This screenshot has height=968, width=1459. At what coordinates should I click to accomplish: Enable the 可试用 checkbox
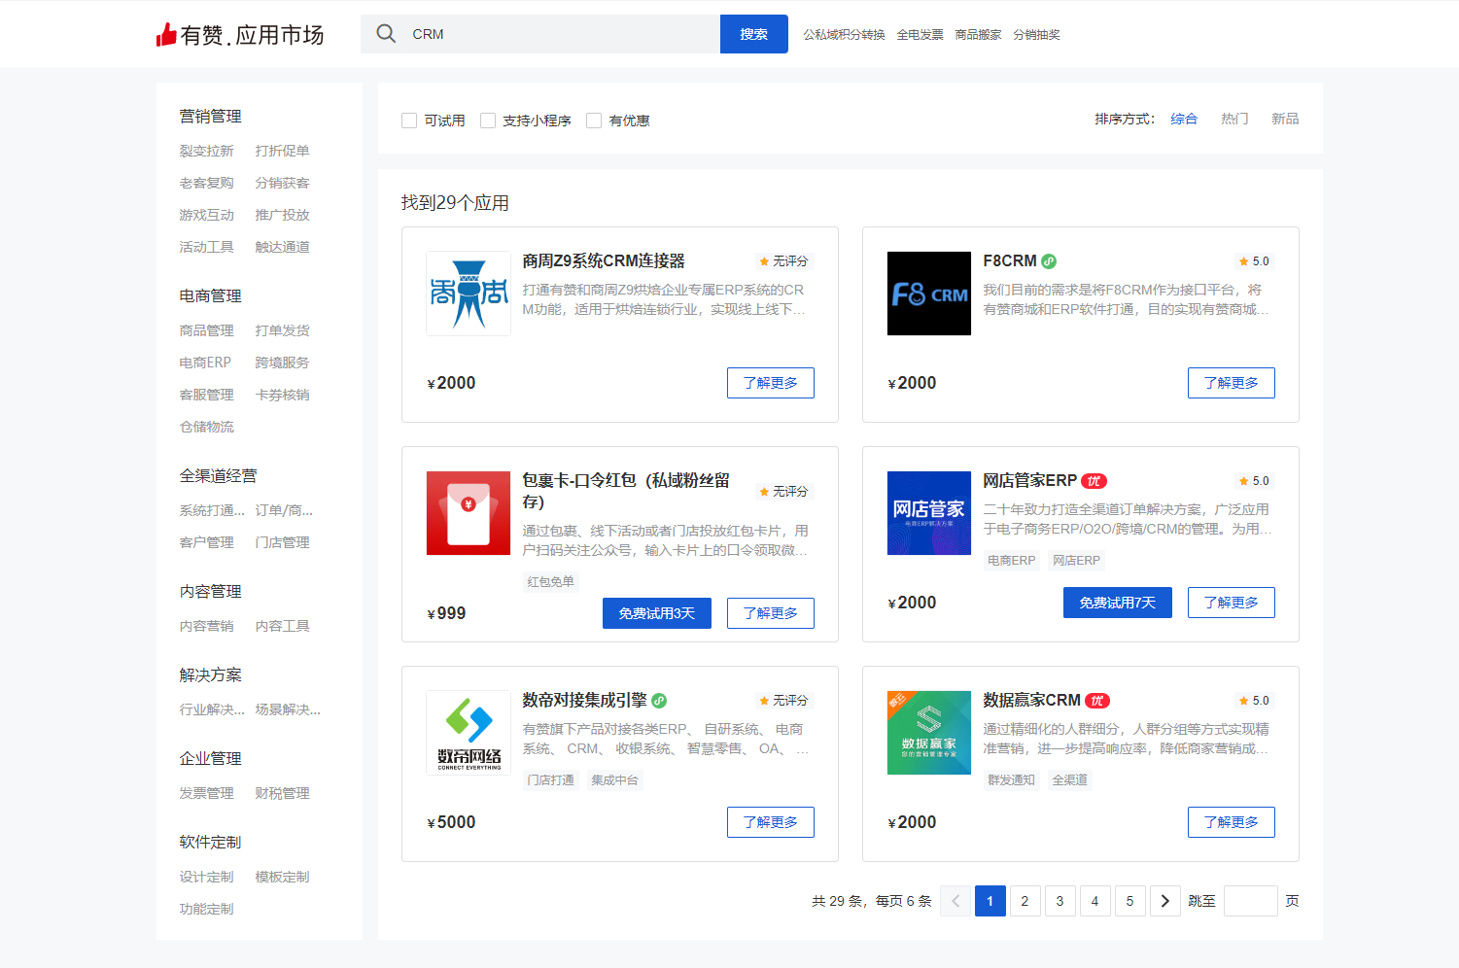tap(409, 121)
